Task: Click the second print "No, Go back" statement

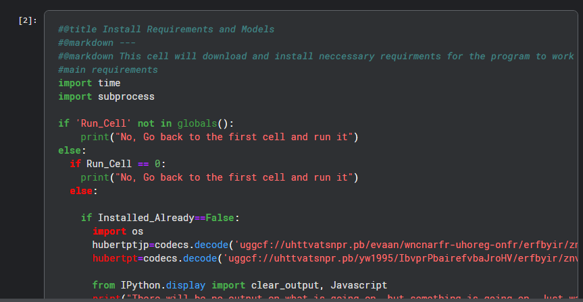Action: click(220, 177)
